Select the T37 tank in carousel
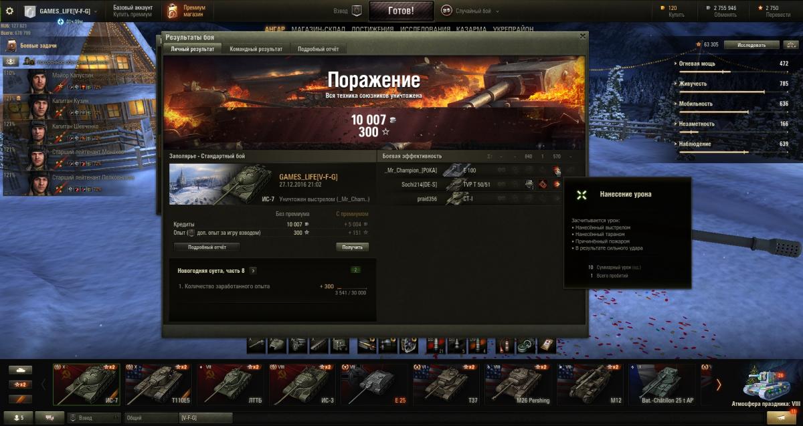The image size is (803, 426). pyautogui.click(x=448, y=383)
